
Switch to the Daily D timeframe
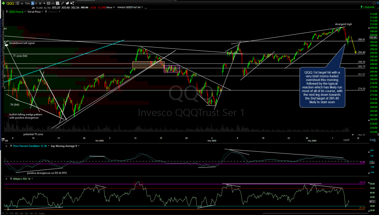coord(36,4)
